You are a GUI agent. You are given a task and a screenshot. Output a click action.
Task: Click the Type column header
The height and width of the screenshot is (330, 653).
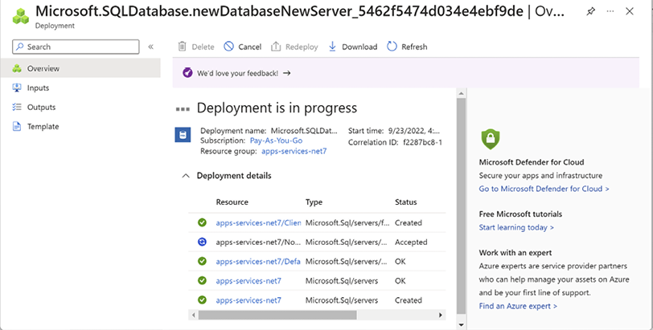(x=314, y=202)
